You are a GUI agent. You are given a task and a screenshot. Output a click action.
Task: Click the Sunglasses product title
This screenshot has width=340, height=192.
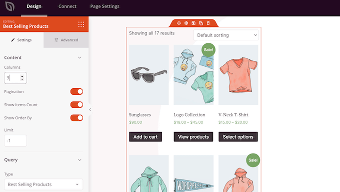coord(140,115)
